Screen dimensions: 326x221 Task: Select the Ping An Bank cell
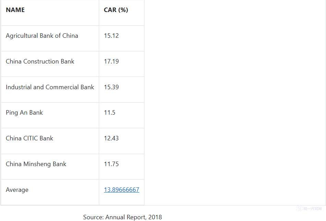pyautogui.click(x=24, y=113)
